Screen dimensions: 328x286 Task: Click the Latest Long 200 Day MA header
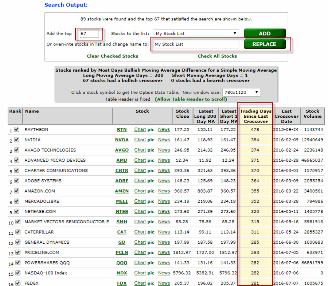click(206, 116)
